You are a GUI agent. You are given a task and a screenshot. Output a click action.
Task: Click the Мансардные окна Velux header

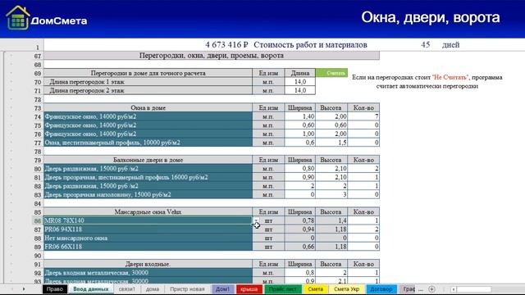(x=148, y=211)
